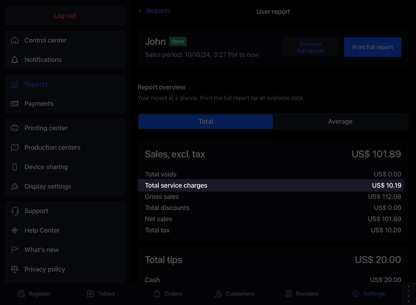
Task: Open Customers from the bottom bar
Action: 235,294
